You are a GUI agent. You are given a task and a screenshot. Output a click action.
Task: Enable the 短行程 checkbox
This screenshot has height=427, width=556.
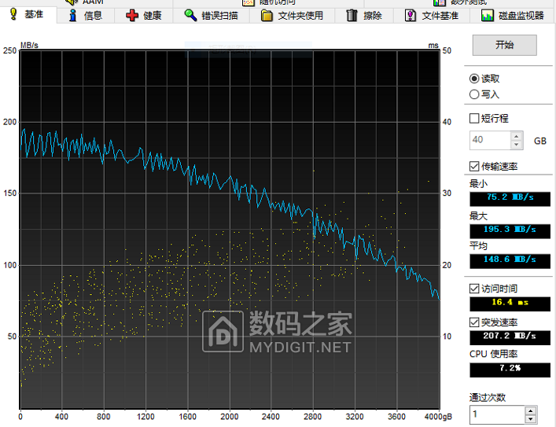tap(474, 118)
